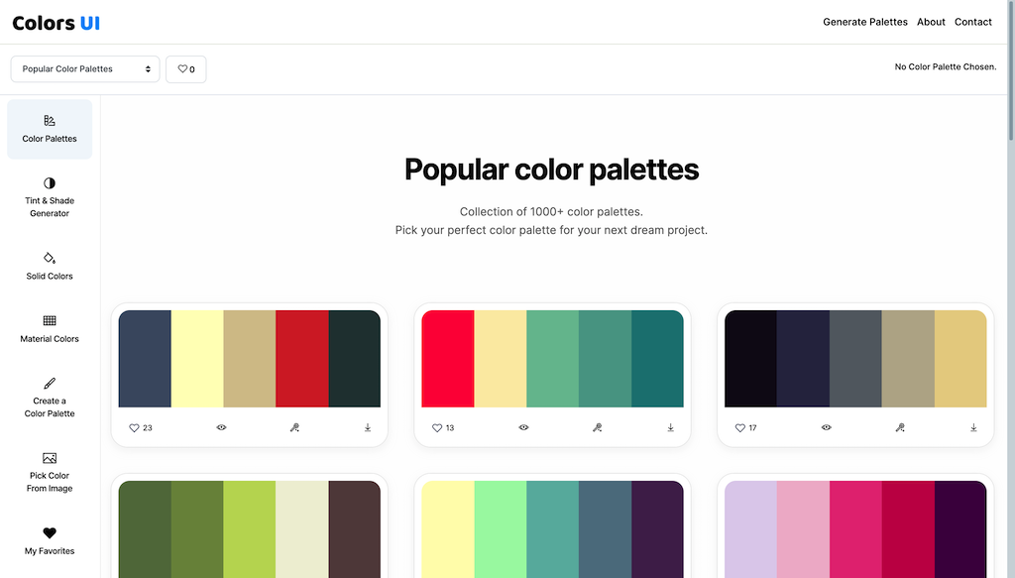Download the dark navy and gold palette
1015x578 pixels.
(x=973, y=428)
